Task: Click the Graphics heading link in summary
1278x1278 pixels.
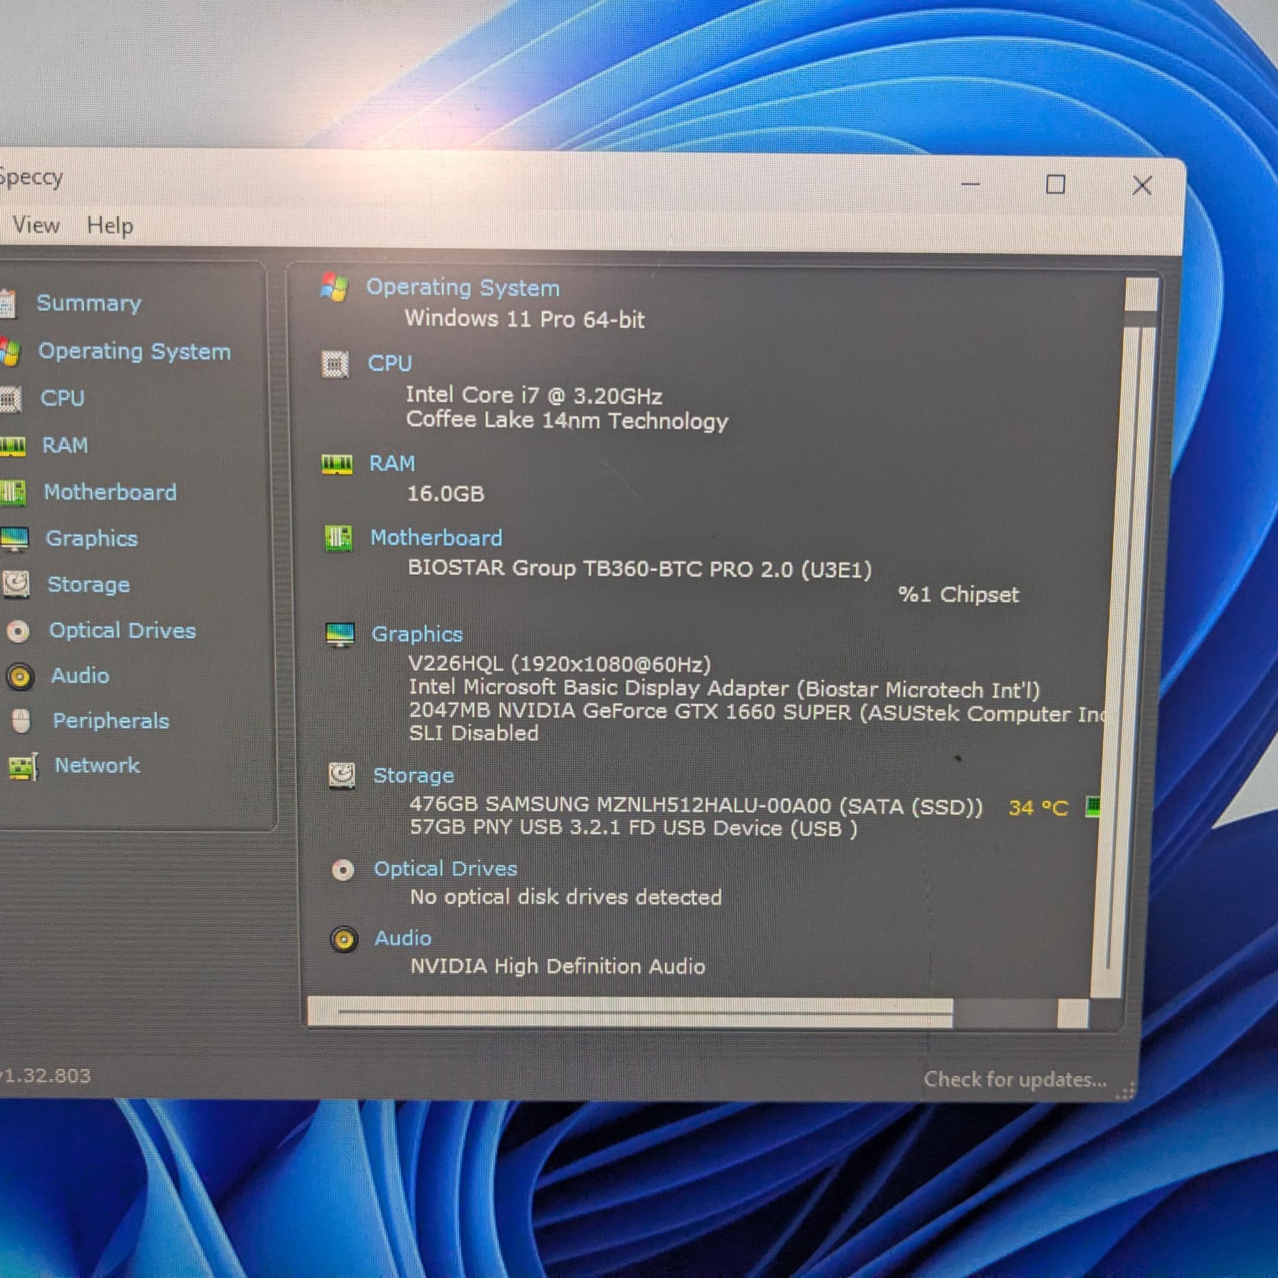Action: (417, 635)
